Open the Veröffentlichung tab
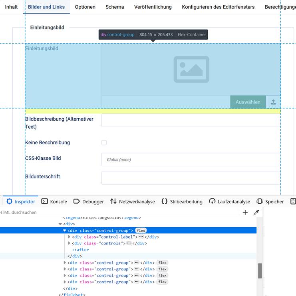 [153, 7]
